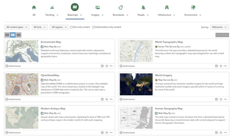Screen dimensions: 234x137
Task: Favorite the OpenStreetMap item
Action: (107, 99)
